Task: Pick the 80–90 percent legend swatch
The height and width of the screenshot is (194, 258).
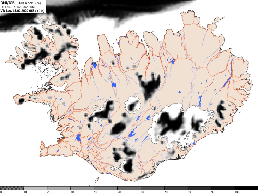Action: coord(200,188)
